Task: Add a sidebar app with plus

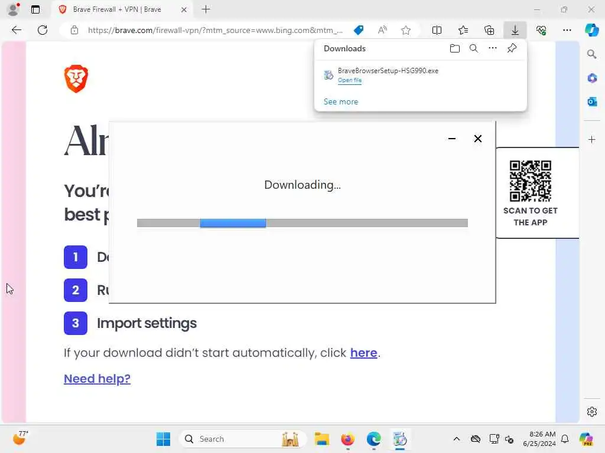Action: 592,139
